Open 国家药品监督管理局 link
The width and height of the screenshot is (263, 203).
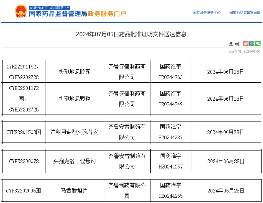[245, 13]
